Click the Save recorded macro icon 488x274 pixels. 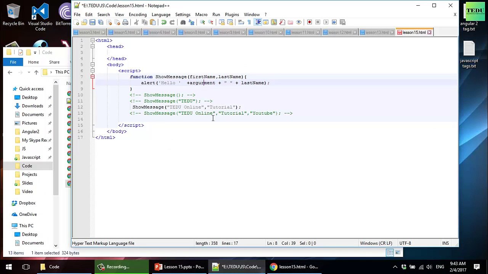[342, 22]
